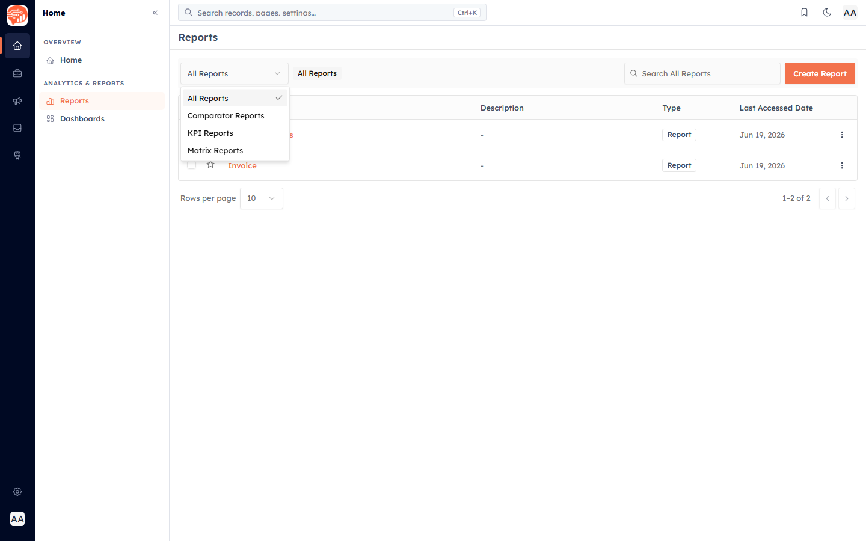Viewport: 866px width, 541px height.
Task: Open row actions for Invoice report
Action: coord(842,165)
